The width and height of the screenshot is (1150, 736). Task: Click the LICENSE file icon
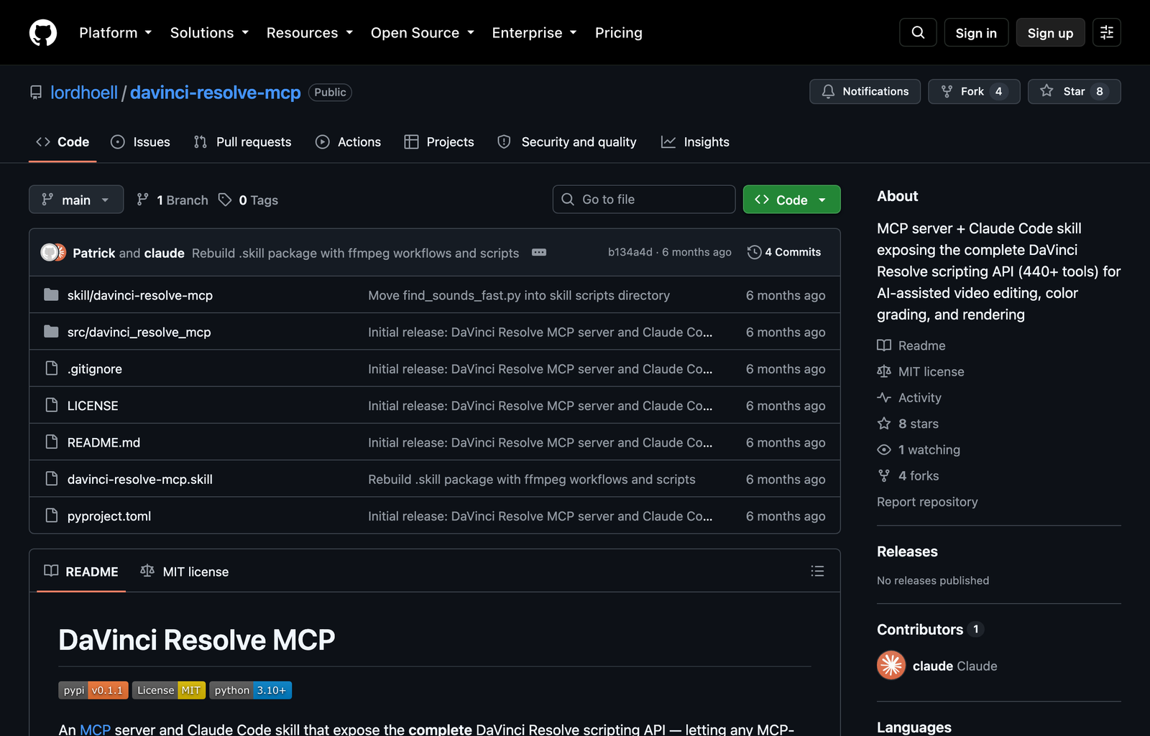pos(51,405)
